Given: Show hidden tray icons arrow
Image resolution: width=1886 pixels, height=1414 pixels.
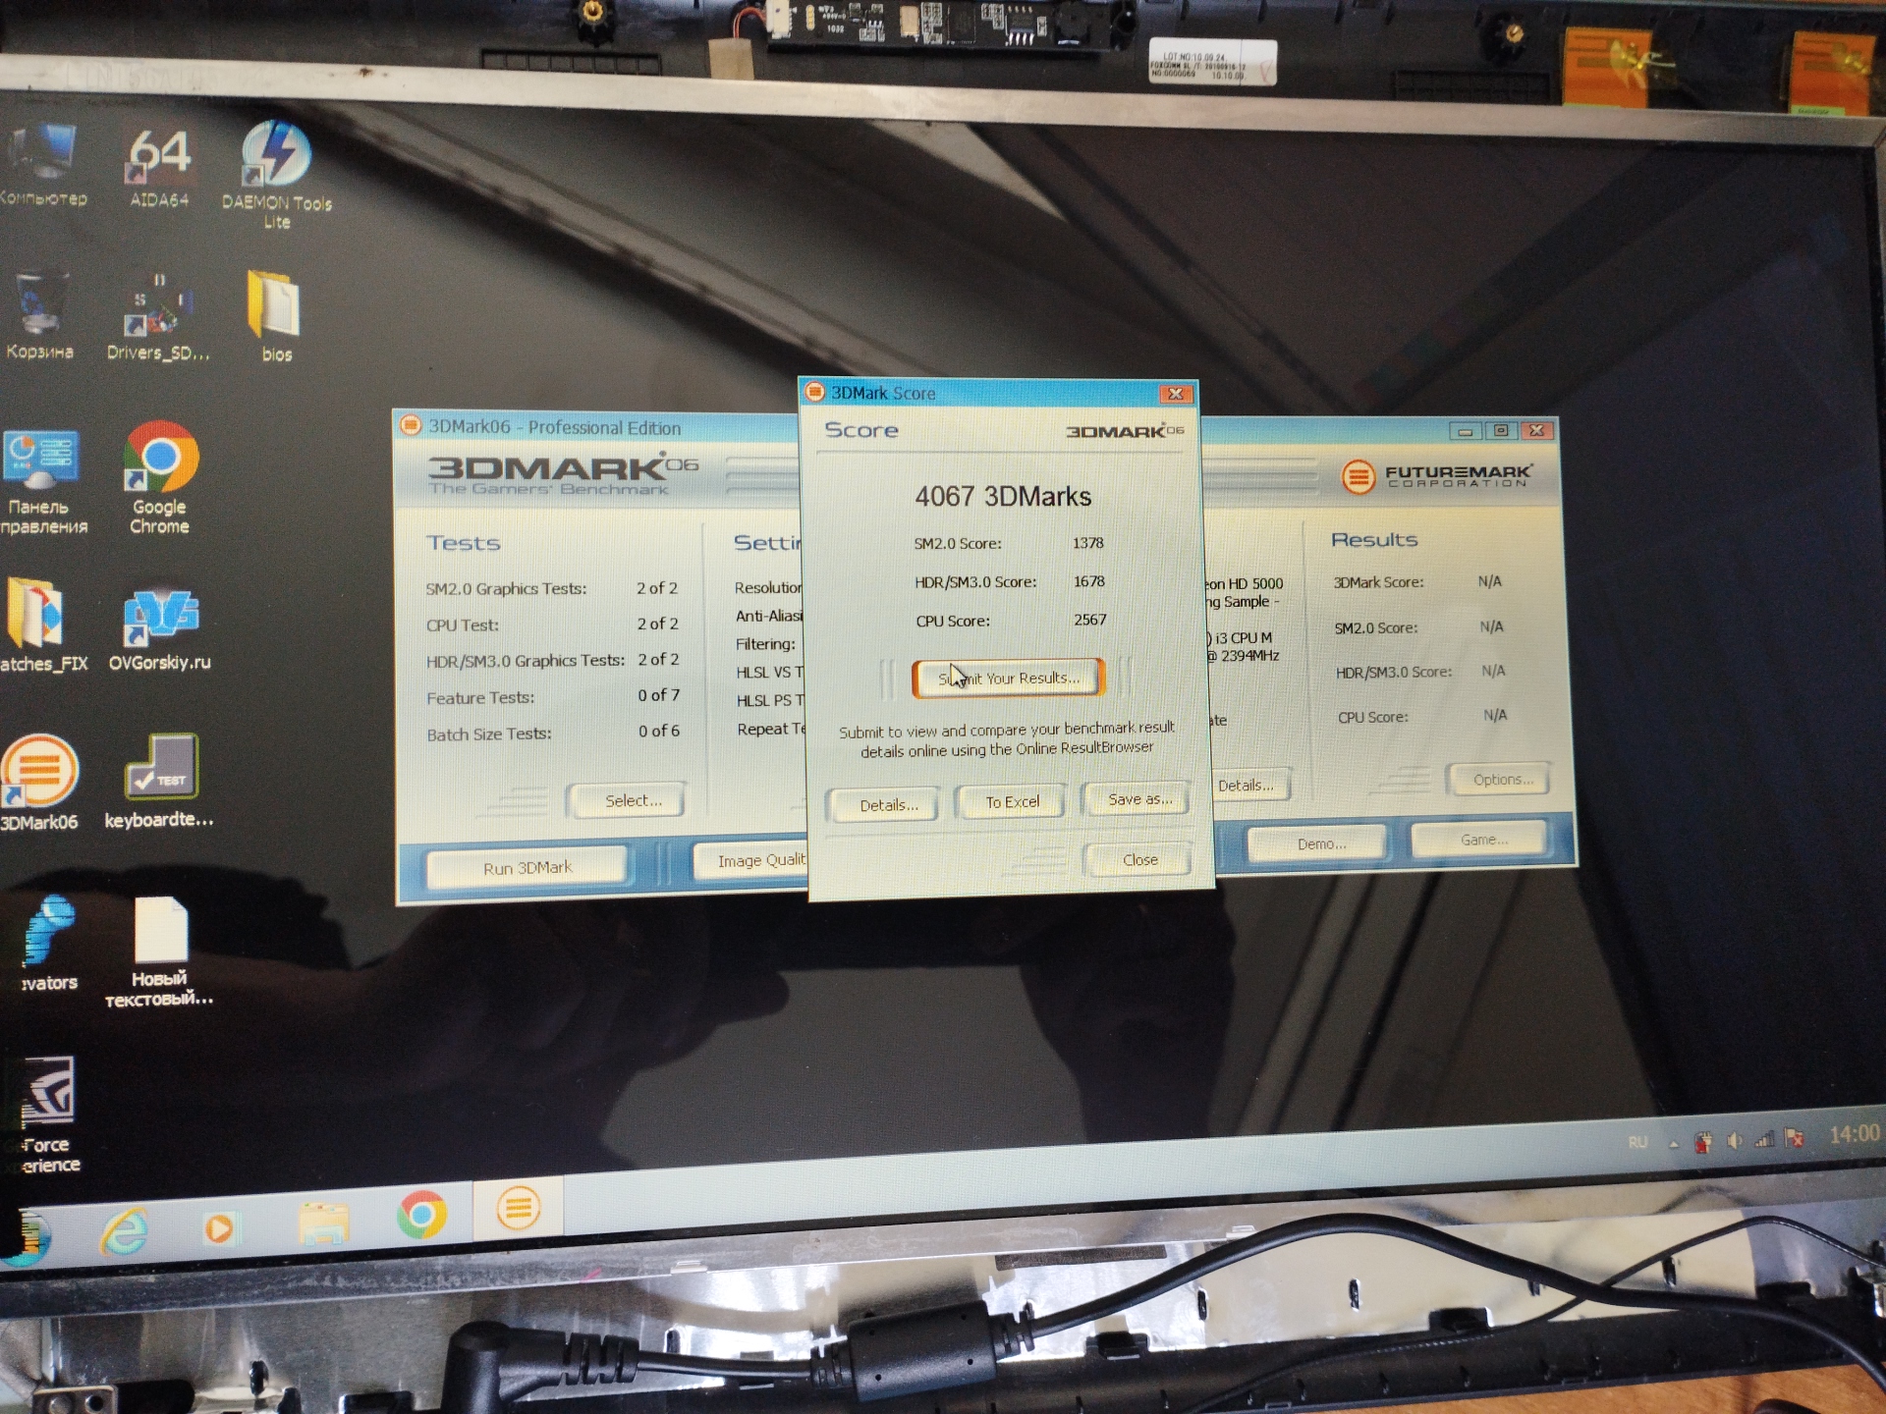Looking at the screenshot, I should [1674, 1143].
